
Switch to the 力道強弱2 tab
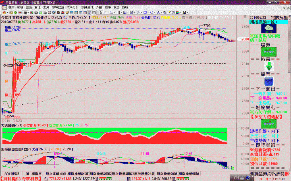pyautogui.click(x=11, y=174)
